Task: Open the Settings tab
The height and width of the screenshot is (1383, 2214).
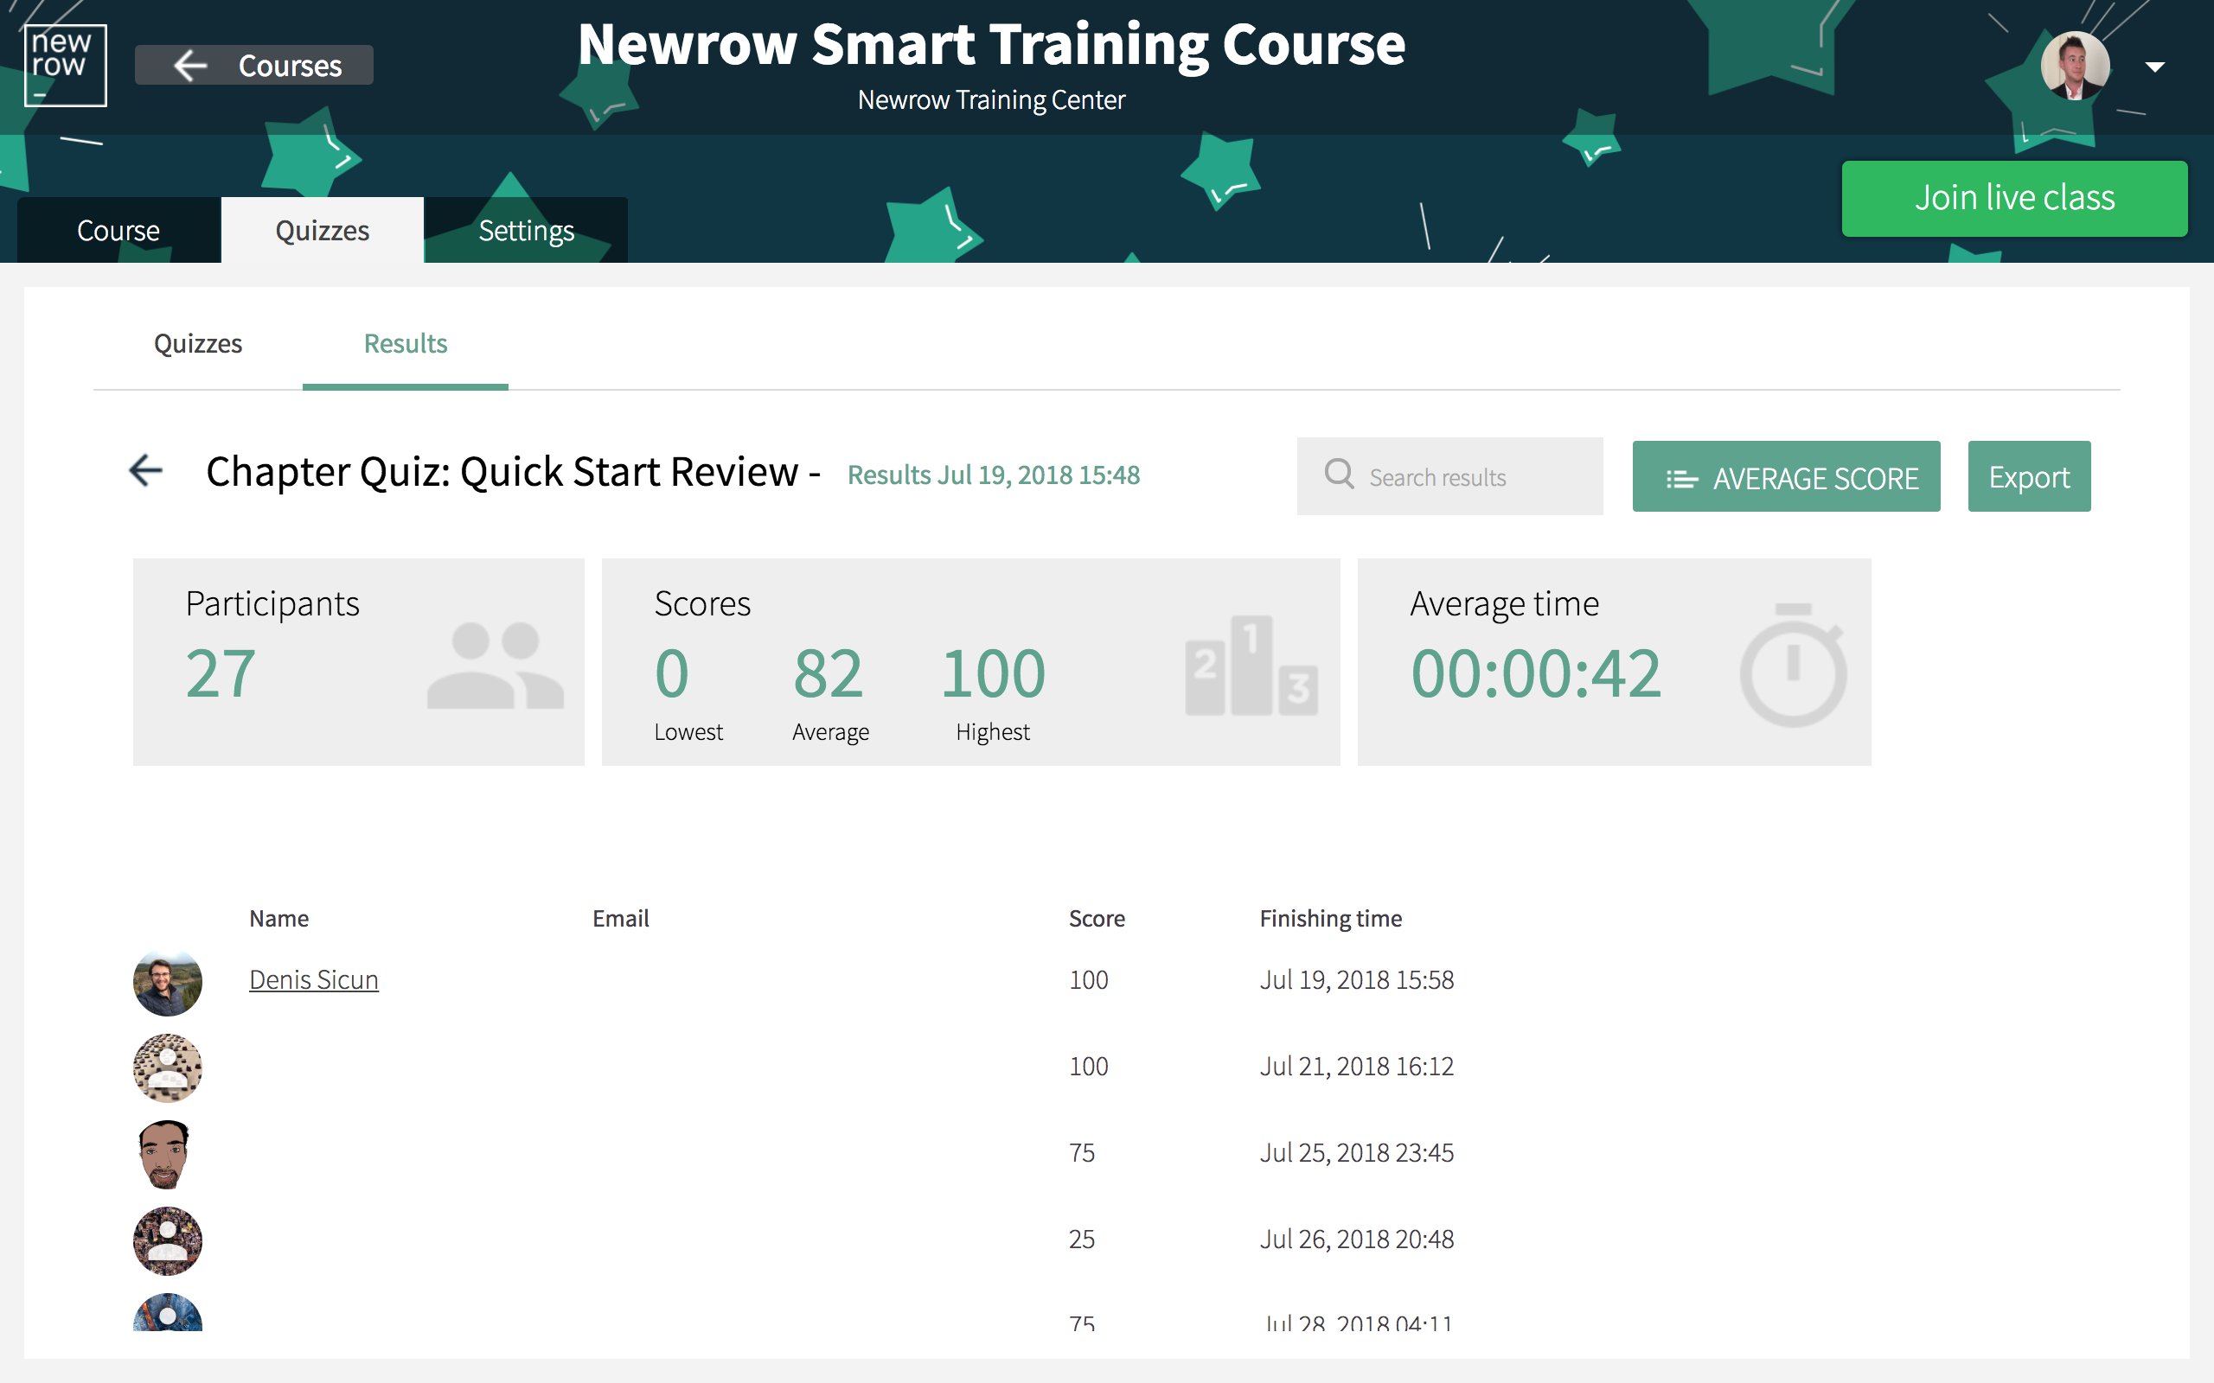Action: (x=526, y=231)
